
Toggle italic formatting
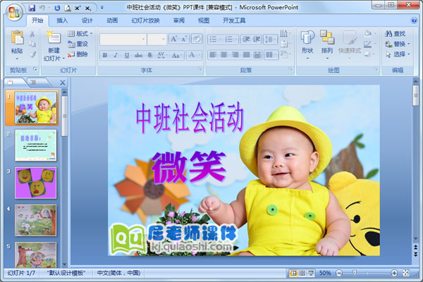(x=116, y=55)
